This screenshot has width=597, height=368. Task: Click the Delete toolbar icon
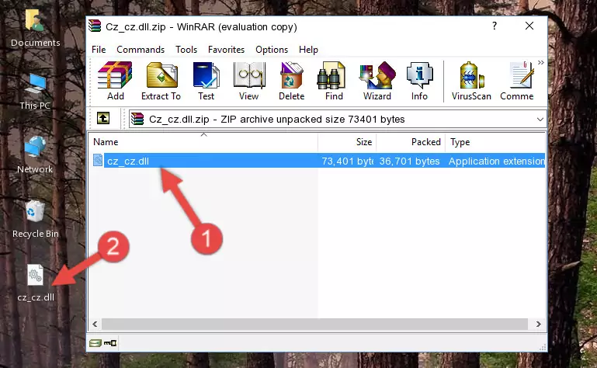coord(292,81)
